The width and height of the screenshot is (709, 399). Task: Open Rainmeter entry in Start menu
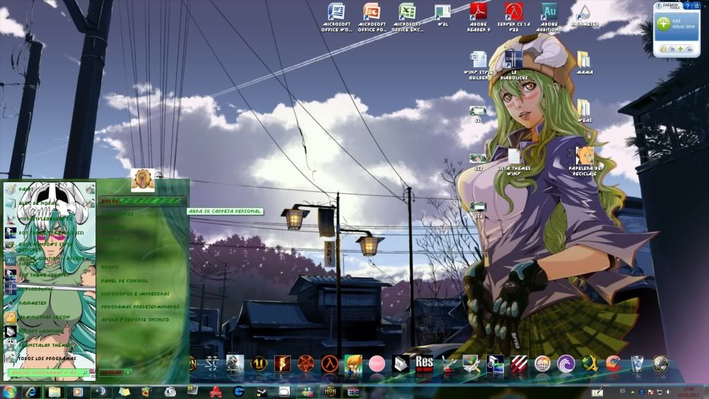[x=50, y=303]
